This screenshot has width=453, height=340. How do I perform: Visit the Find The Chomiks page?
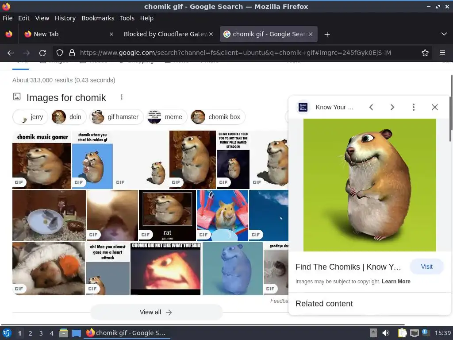(x=426, y=267)
